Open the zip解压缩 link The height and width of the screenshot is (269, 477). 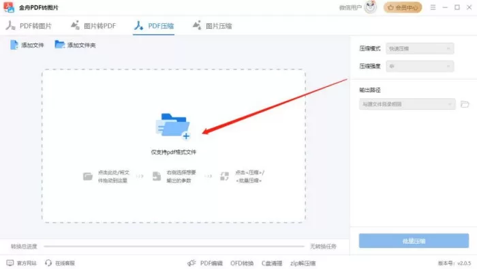tap(303, 264)
